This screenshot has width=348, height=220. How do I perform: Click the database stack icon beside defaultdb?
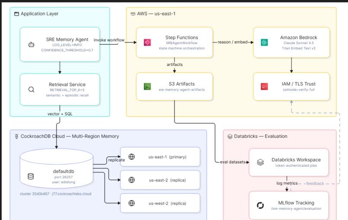coord(31,177)
